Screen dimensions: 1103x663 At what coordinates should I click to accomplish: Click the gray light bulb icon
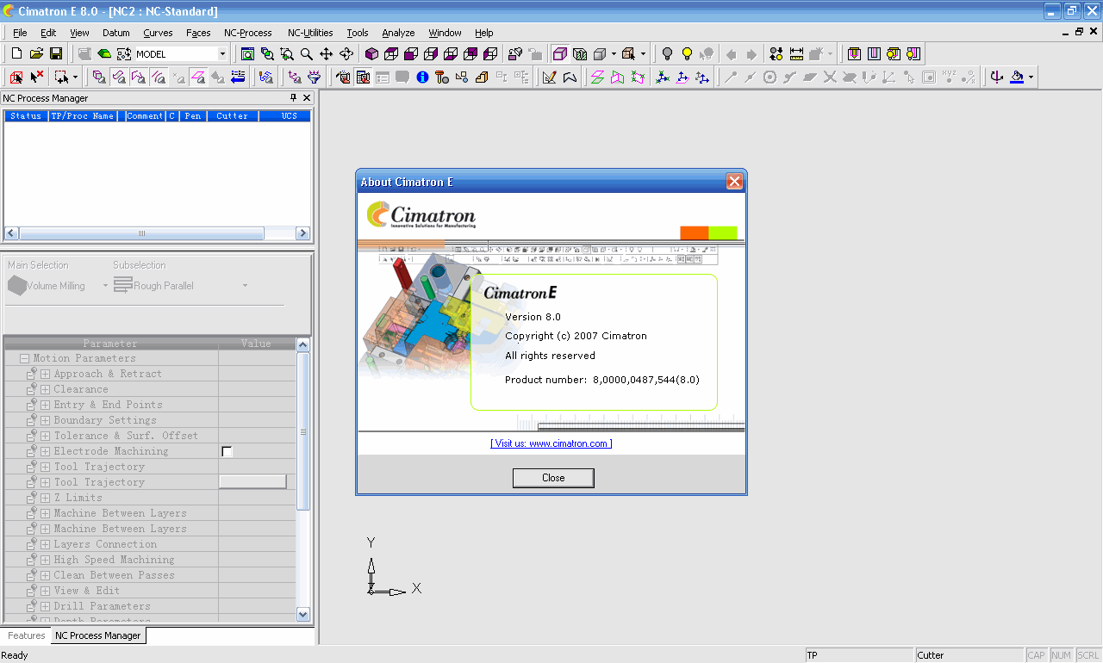point(667,53)
